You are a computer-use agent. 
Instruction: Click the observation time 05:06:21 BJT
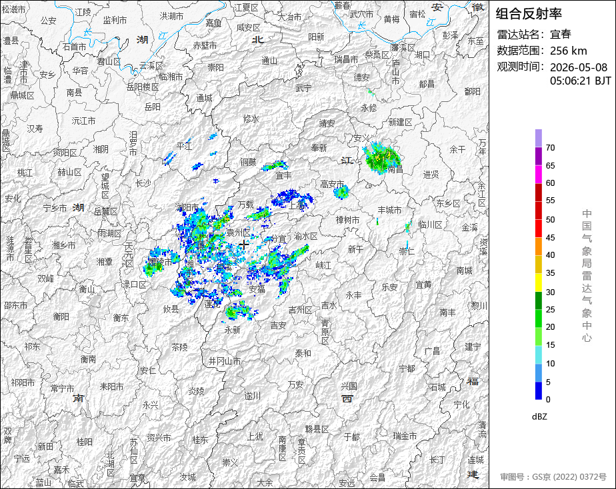pos(580,81)
